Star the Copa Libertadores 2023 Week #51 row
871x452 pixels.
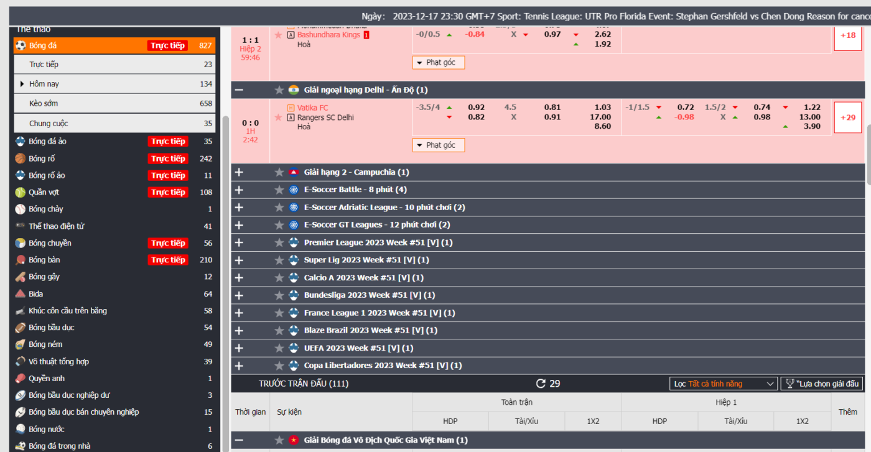coord(279,366)
